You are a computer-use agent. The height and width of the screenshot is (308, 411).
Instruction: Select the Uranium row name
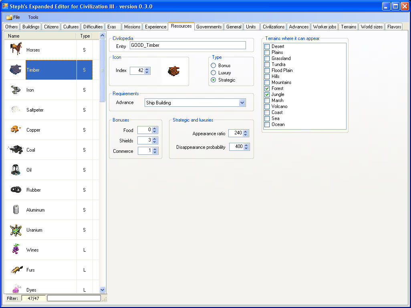tap(34, 230)
